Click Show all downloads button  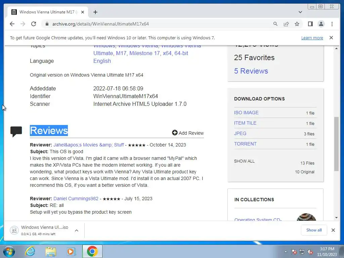click(x=314, y=230)
